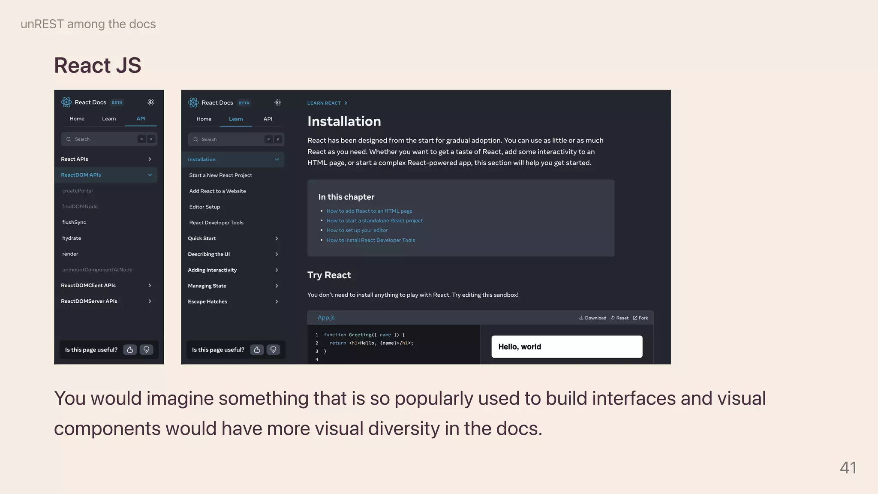
Task: Open Start a New React Project page
Action: coord(220,175)
